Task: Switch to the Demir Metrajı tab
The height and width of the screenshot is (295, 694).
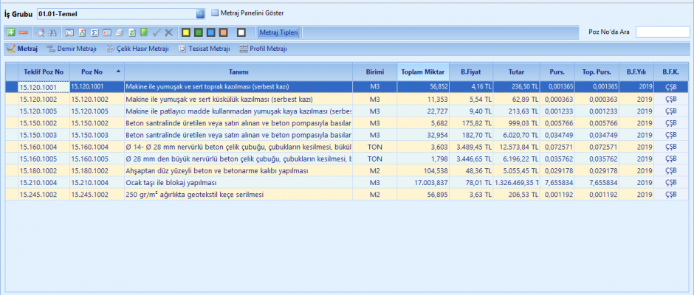Action: coord(72,49)
